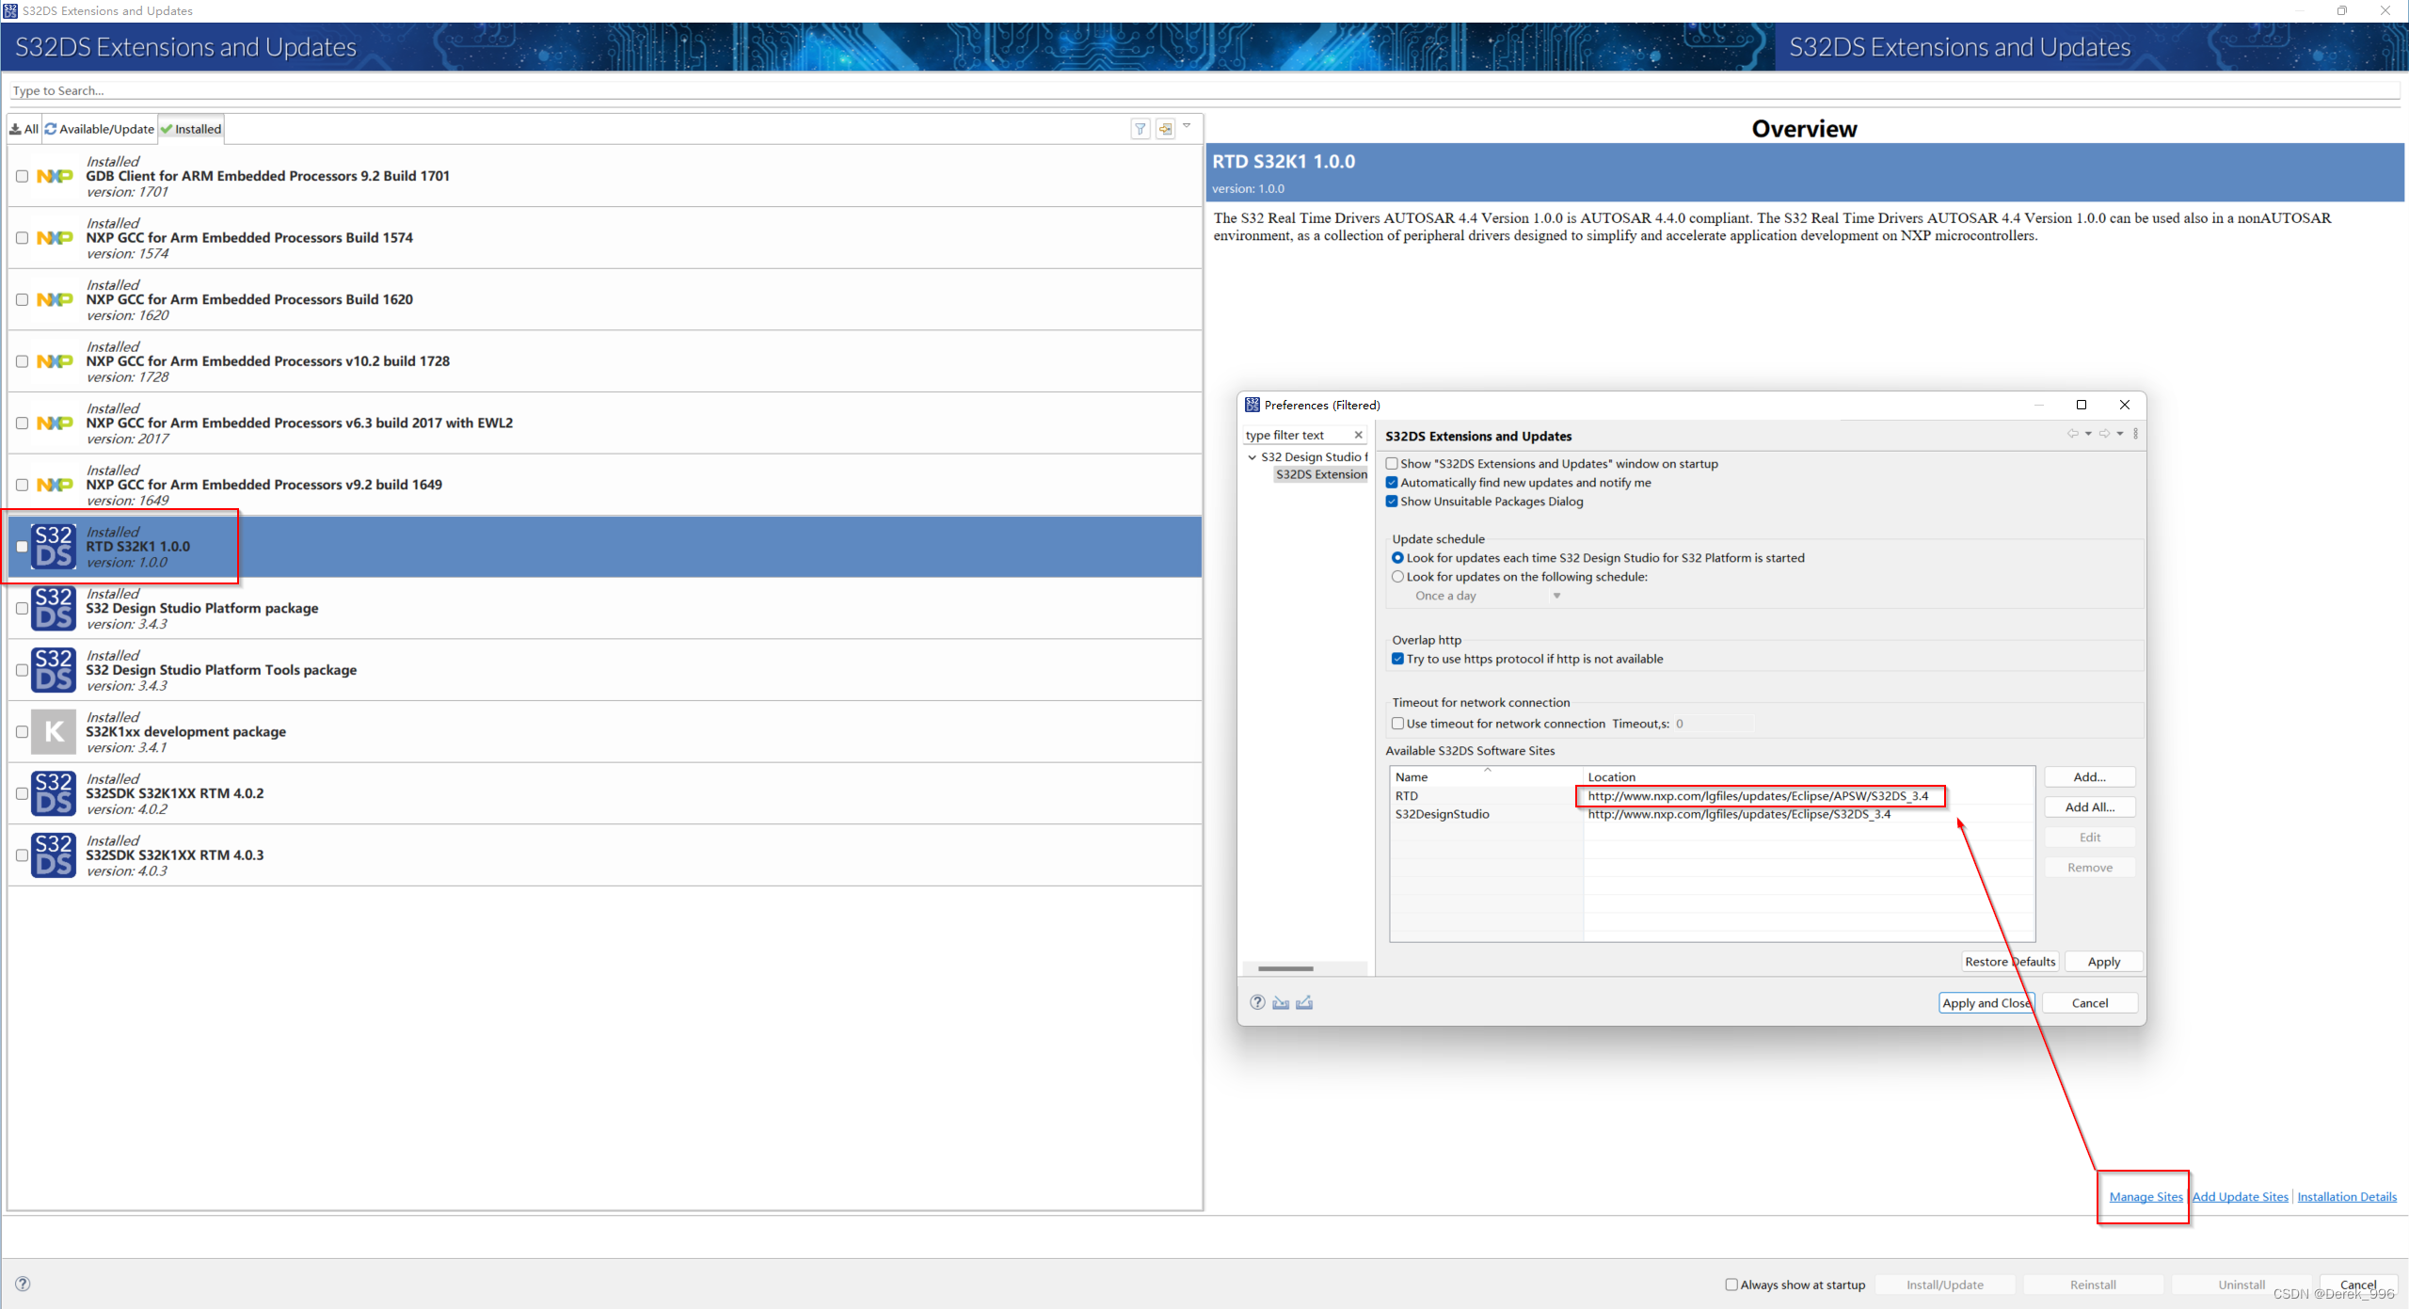Image resolution: width=2409 pixels, height=1309 pixels.
Task: Open the view menu triangle in package toolbar
Action: click(1187, 126)
